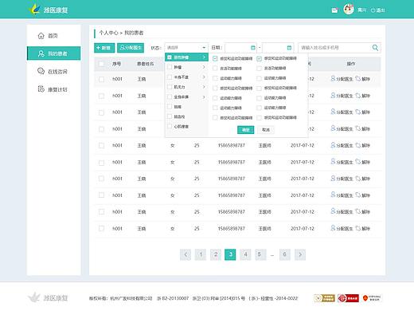Screen dimensions: 414x311
Task: Click the 退出 logout text link
Action: point(381,10)
